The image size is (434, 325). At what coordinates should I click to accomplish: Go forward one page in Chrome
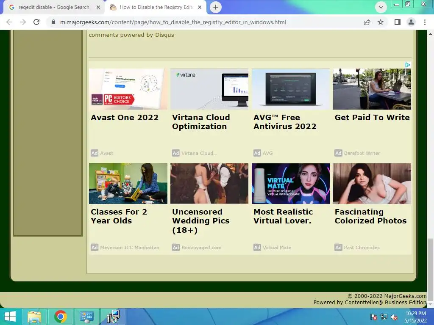coord(23,22)
